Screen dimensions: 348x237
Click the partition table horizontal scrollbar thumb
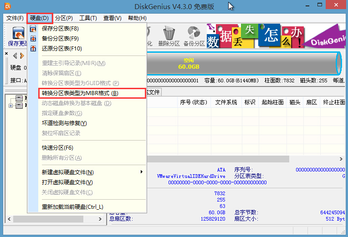point(218,159)
